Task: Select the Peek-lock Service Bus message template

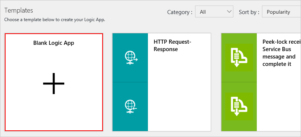Action: (x=261, y=82)
